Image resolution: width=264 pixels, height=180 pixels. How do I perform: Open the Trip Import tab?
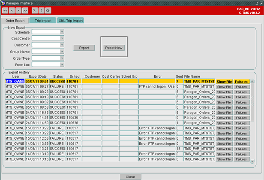click(43, 21)
